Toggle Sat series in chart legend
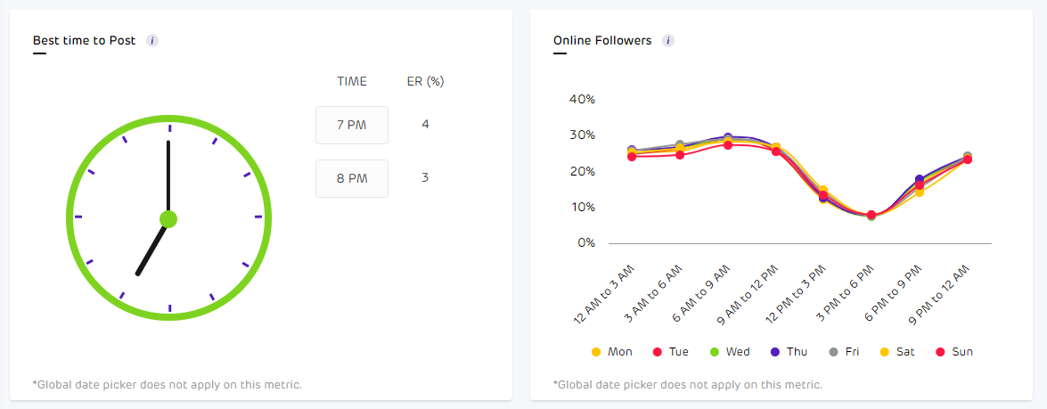 [897, 352]
